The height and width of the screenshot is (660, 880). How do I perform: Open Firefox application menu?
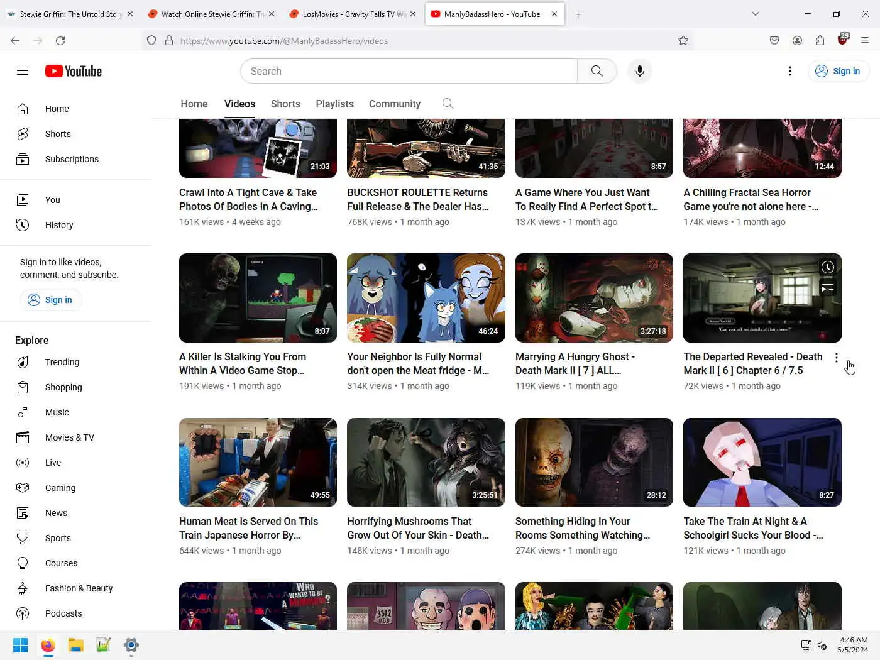(x=865, y=41)
